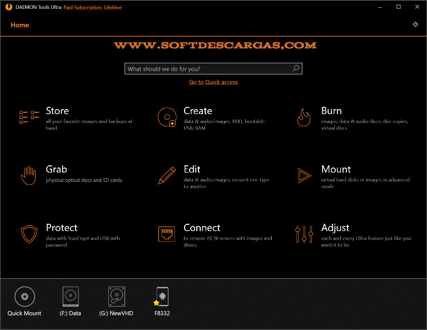Open the Store heading
Image resolution: width=427 pixels, height=330 pixels.
[x=57, y=111]
